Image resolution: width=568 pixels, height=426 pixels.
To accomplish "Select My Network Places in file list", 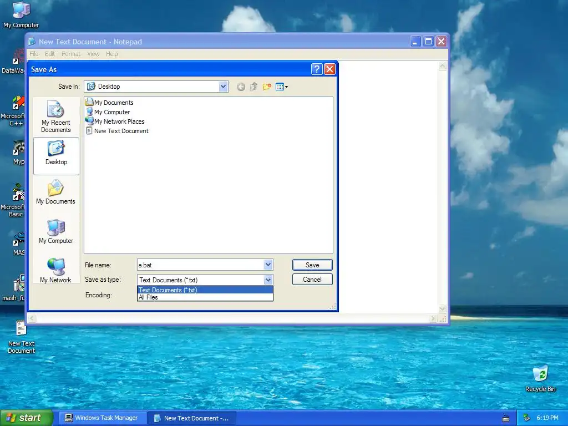I will [115, 121].
